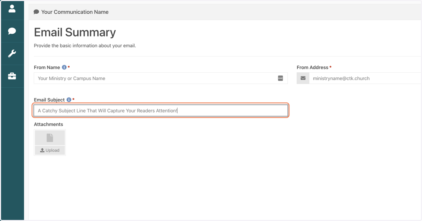The width and height of the screenshot is (422, 221).
Task: Click the info icon beside Email Subject
Action: [69, 100]
